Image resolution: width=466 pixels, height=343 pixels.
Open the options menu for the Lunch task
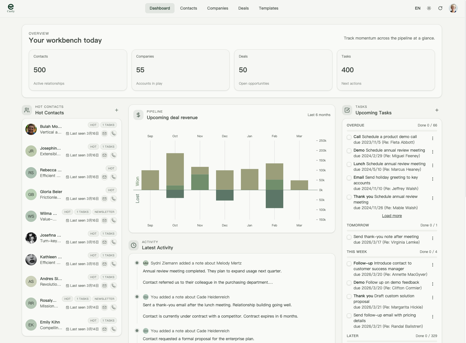[x=433, y=166]
